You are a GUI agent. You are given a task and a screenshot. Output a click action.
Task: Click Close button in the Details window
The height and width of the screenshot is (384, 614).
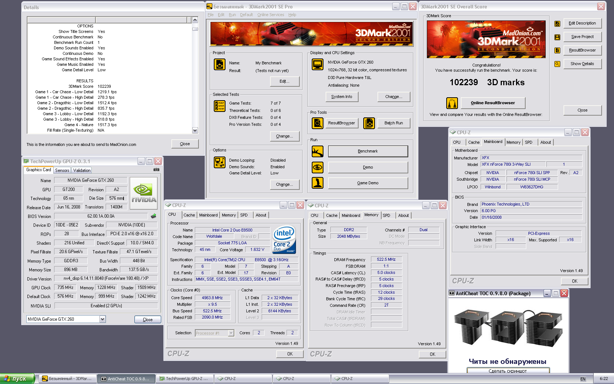185,144
